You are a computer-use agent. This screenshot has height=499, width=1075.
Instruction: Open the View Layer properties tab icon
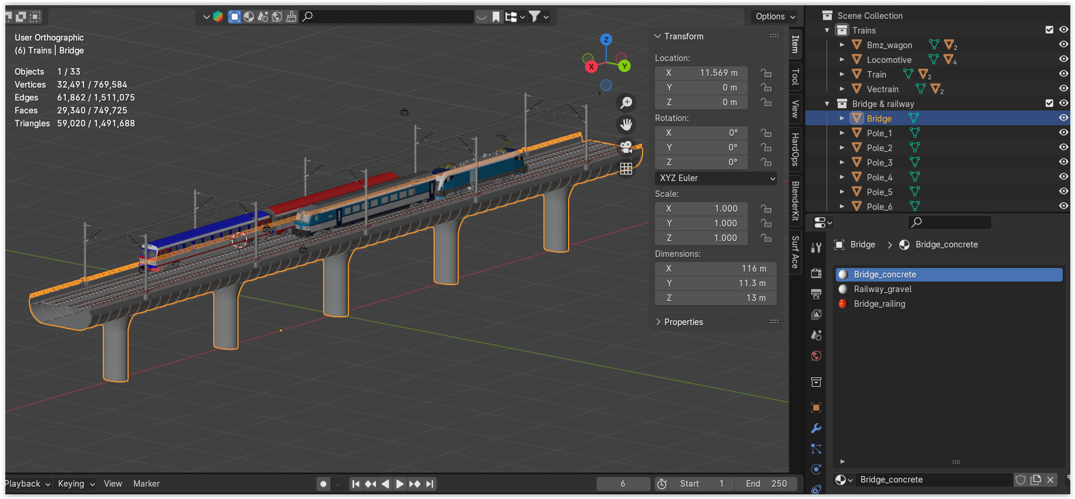(816, 314)
